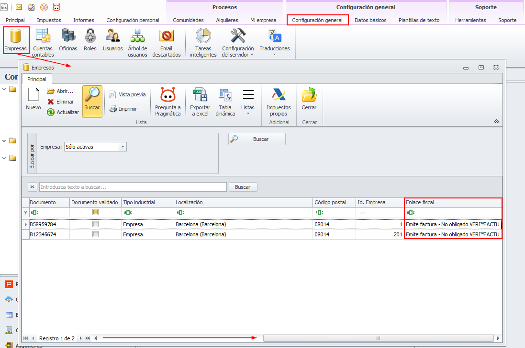
Task: Select Principal tab in Empresas window
Action: tap(37, 79)
